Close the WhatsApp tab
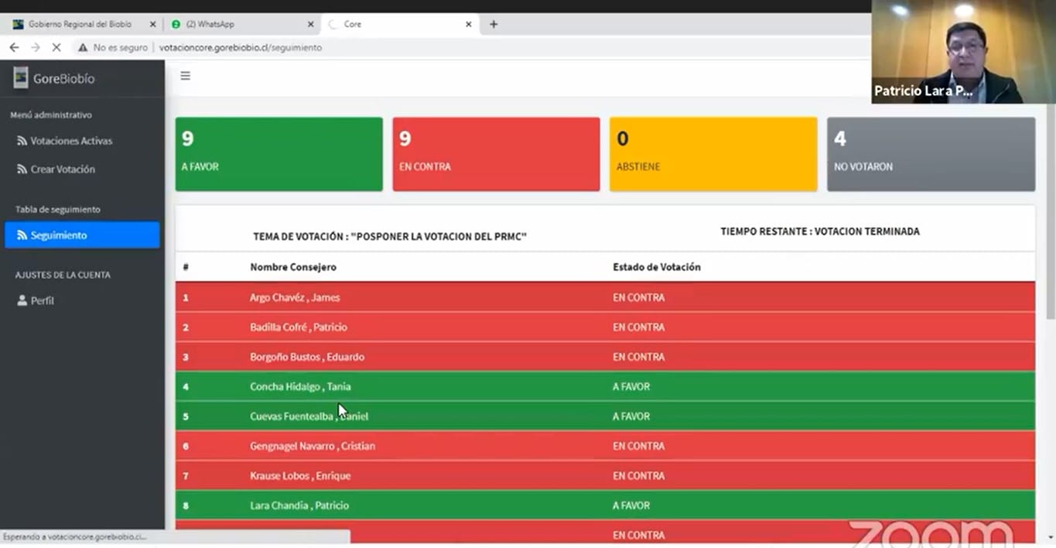1056x548 pixels. coord(310,24)
